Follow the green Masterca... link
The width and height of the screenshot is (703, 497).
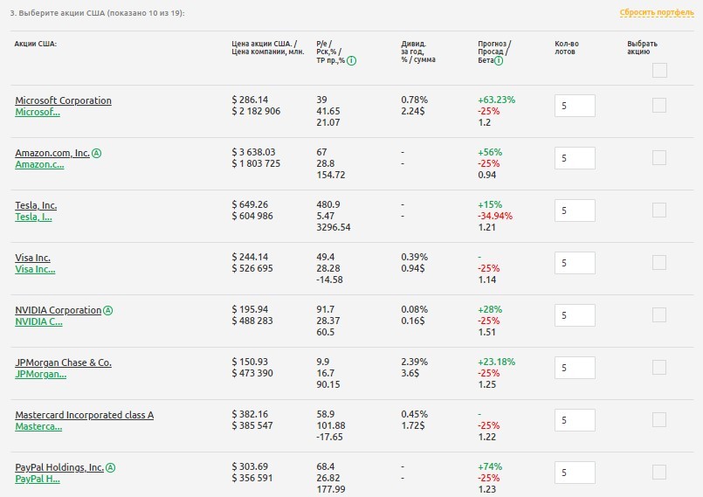pos(38,426)
